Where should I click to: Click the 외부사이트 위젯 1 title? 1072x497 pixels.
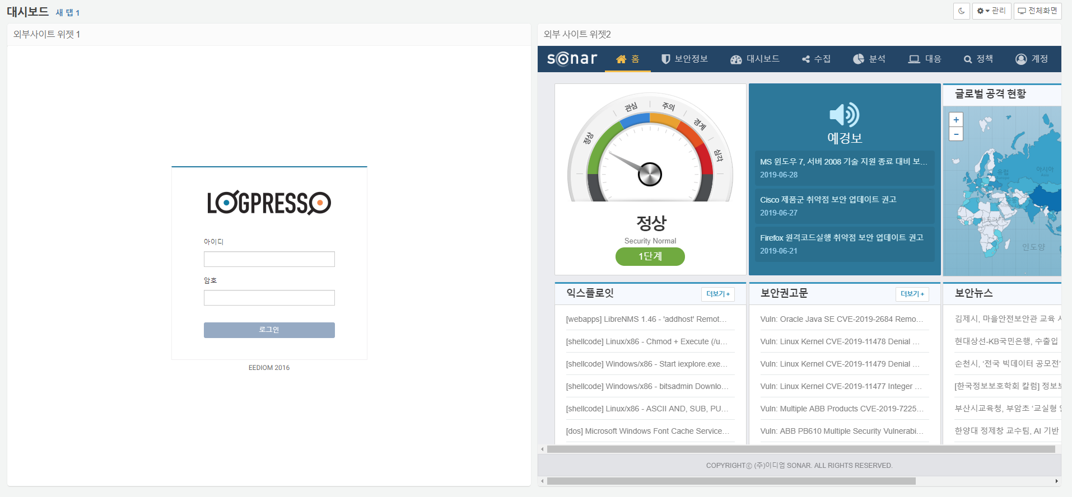coord(47,35)
